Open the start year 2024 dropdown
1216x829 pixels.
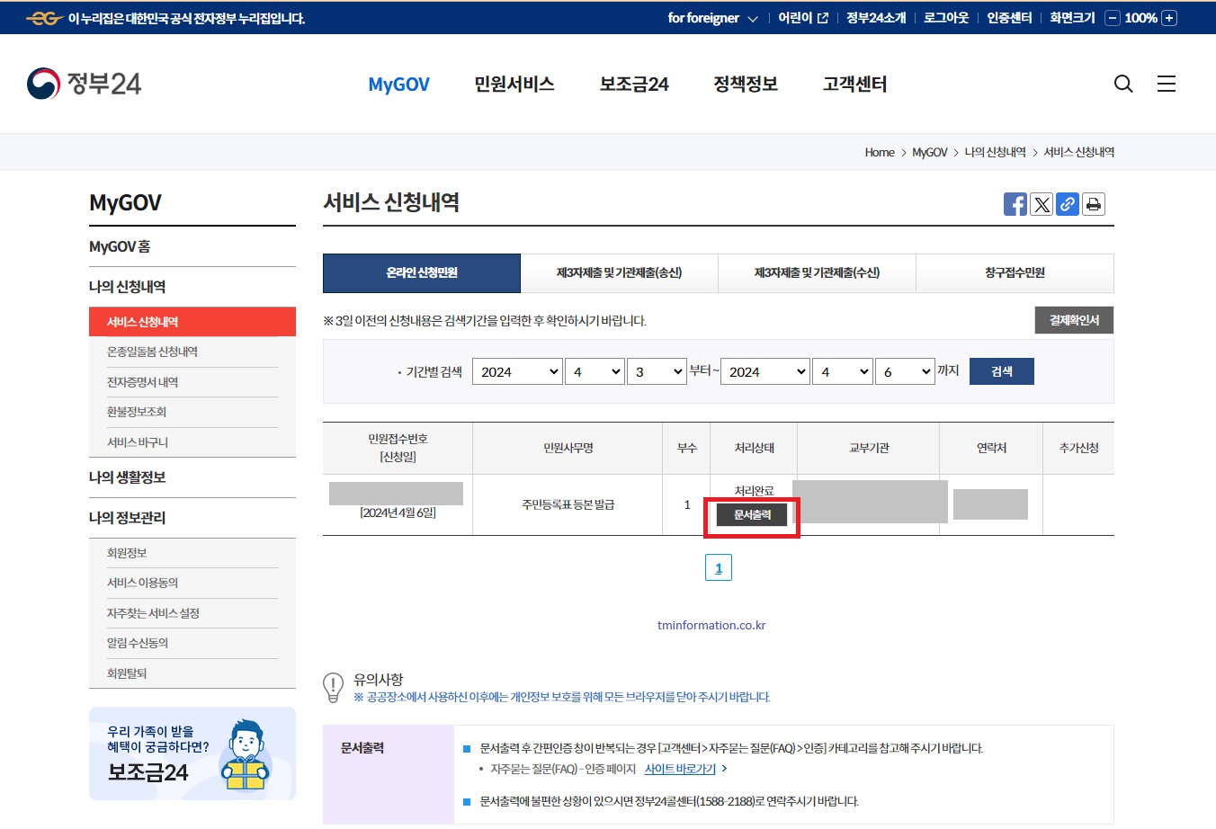[517, 370]
